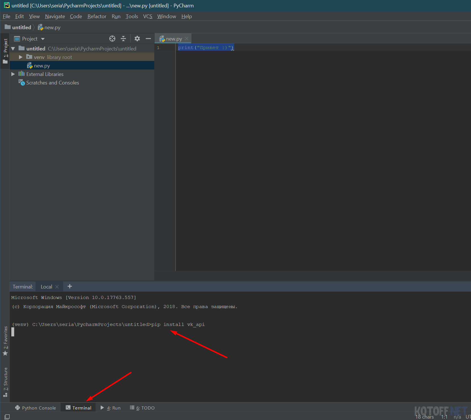Click the Collapse All icon in Project panel

[x=123, y=39]
